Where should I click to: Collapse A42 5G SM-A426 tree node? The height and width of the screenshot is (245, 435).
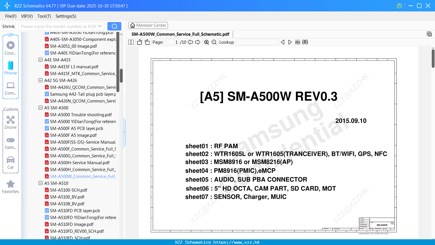coord(41,80)
